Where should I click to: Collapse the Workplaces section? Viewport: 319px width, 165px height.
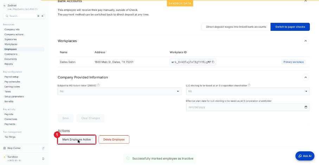tap(306, 41)
